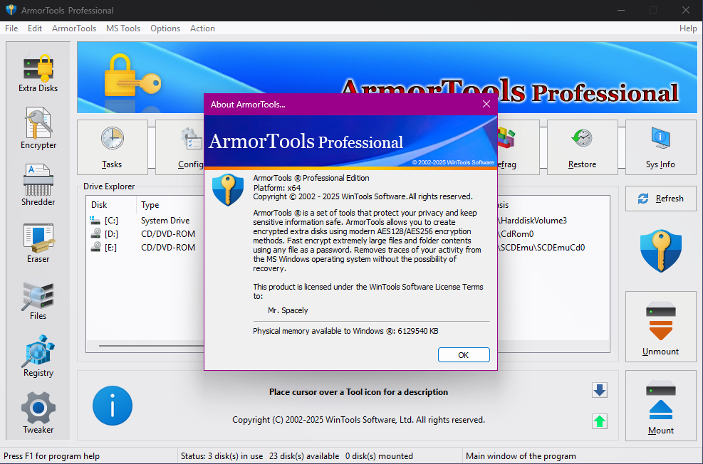Select the [E:] drive row
Screen dimensions: 703x464
point(145,247)
